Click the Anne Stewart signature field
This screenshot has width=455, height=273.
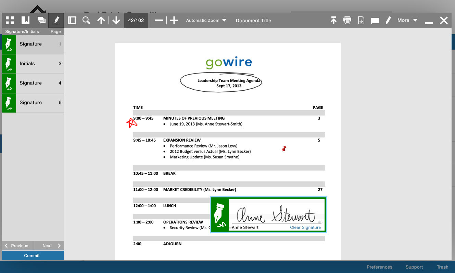point(276,215)
